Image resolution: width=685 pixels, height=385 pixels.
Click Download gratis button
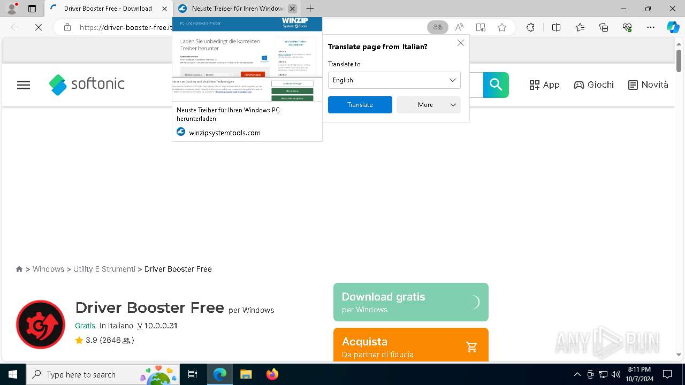(x=411, y=302)
